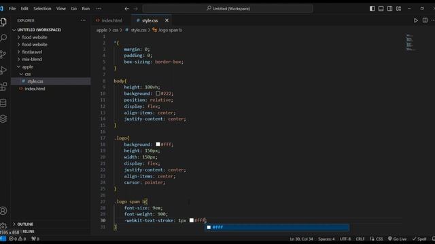Screen dimensions: 435x244
Task: Expand the OUTLINE section
Action: point(25,224)
